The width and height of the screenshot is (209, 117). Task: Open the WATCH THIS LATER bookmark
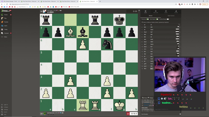74,7
